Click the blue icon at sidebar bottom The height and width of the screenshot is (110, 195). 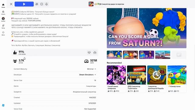coord(3,105)
